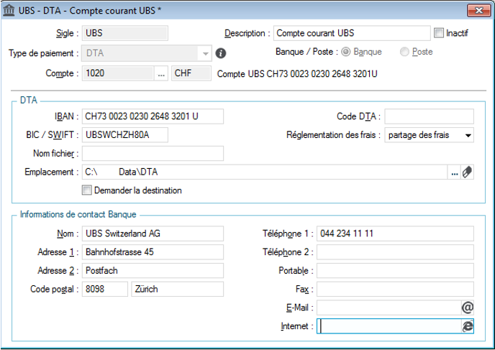The width and height of the screenshot is (495, 350).
Task: Click the Banque / Poste label
Action: (306, 52)
